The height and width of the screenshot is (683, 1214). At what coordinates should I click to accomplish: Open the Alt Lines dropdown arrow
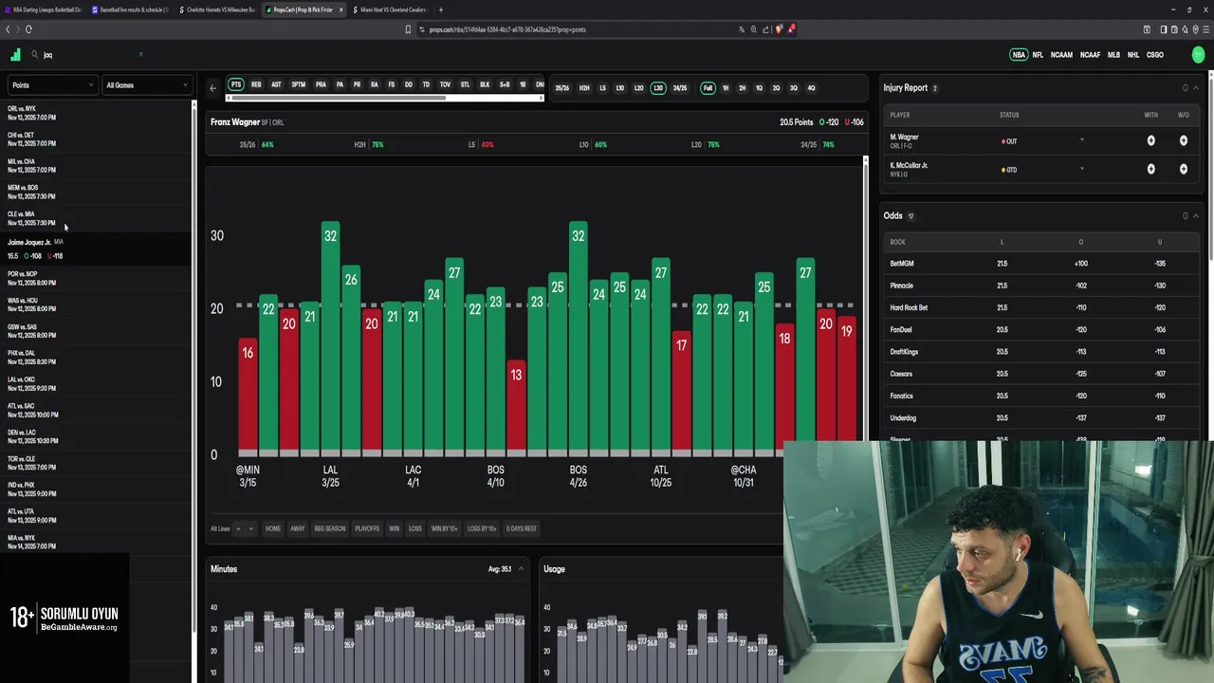point(251,528)
